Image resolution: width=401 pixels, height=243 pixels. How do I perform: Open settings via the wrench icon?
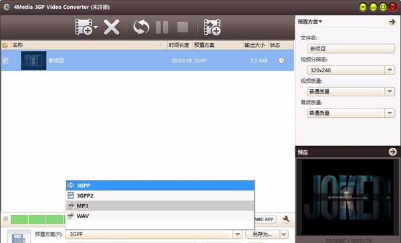coord(286,219)
